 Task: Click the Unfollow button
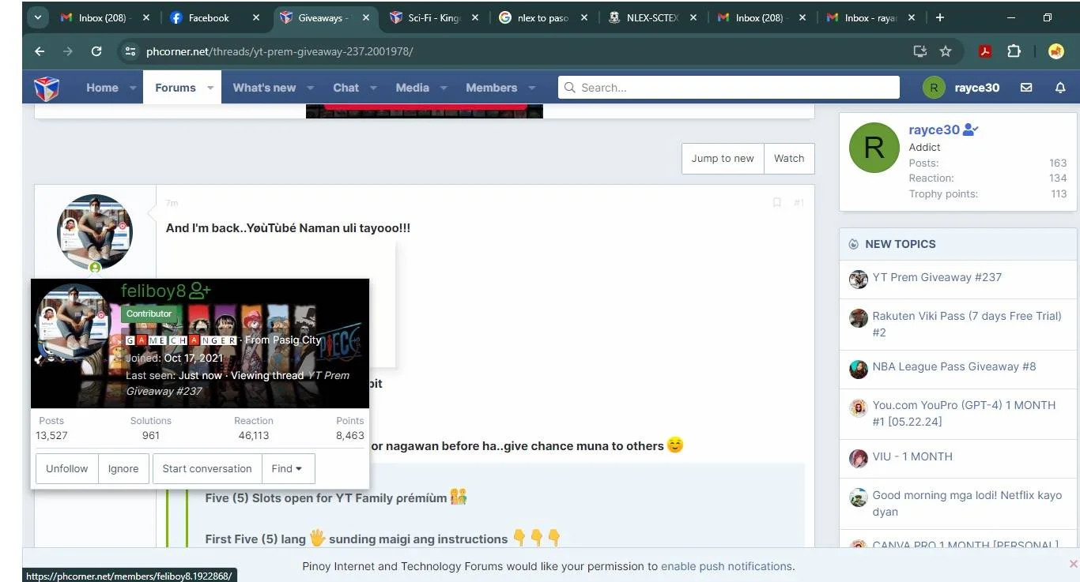coord(67,468)
